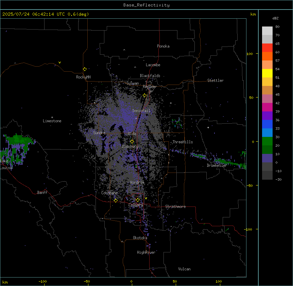Click the Ponoka city label
Viewport: 293px width, 286px height.
163,46
